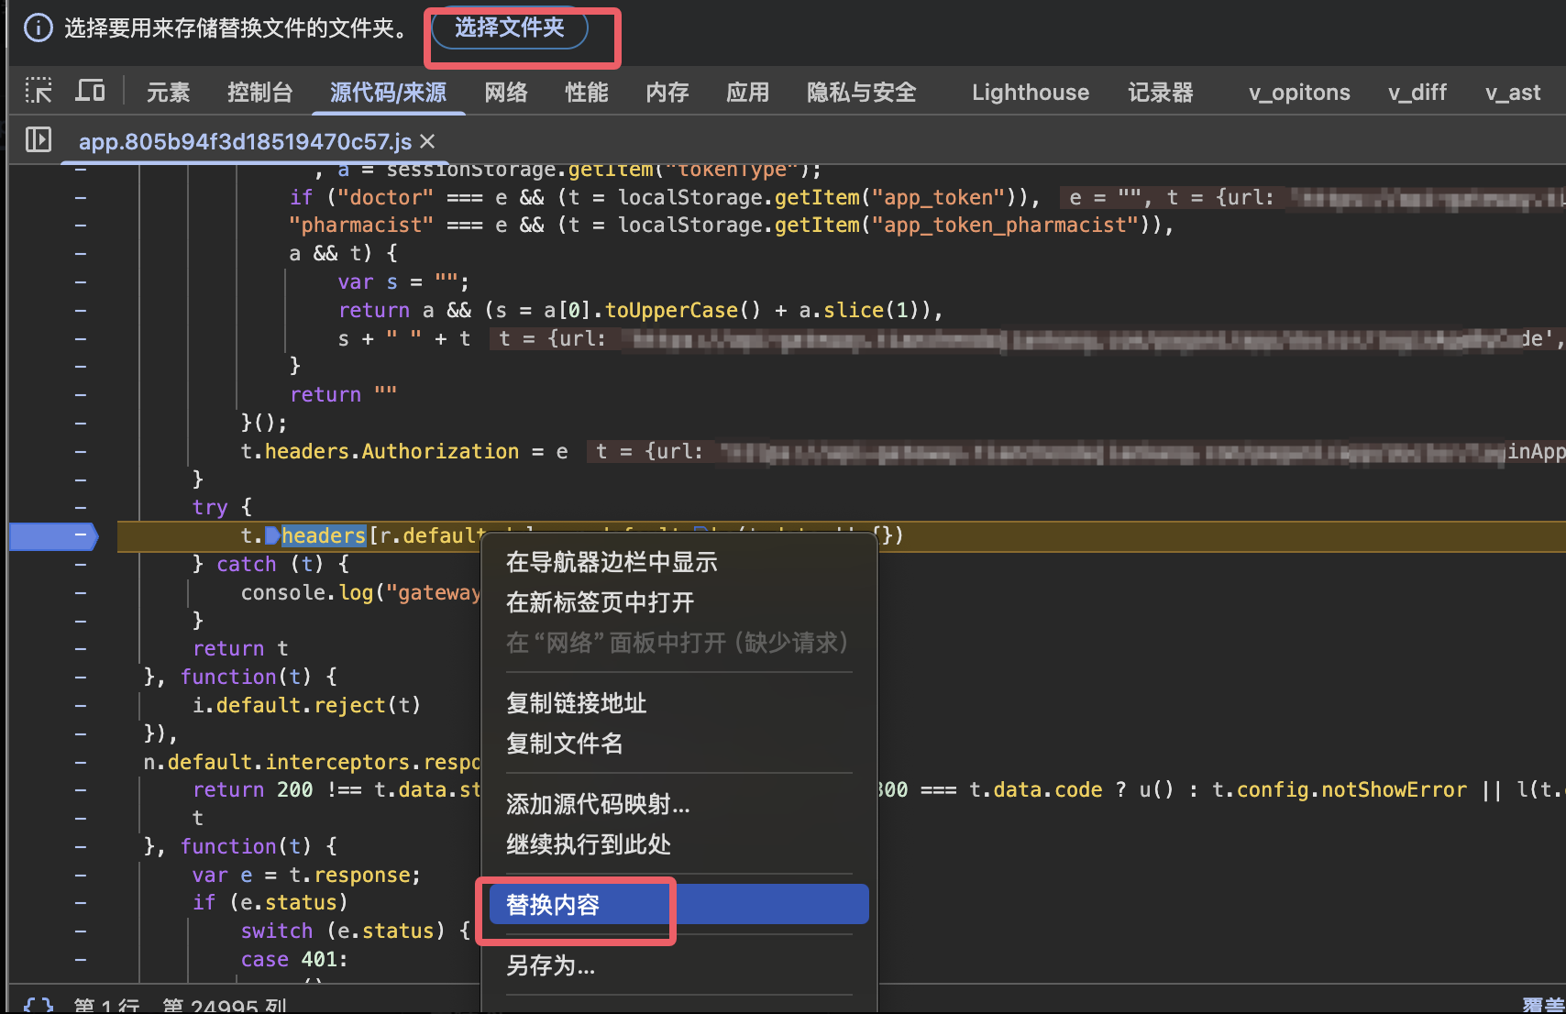Switch to the 控制台 tab

[259, 93]
